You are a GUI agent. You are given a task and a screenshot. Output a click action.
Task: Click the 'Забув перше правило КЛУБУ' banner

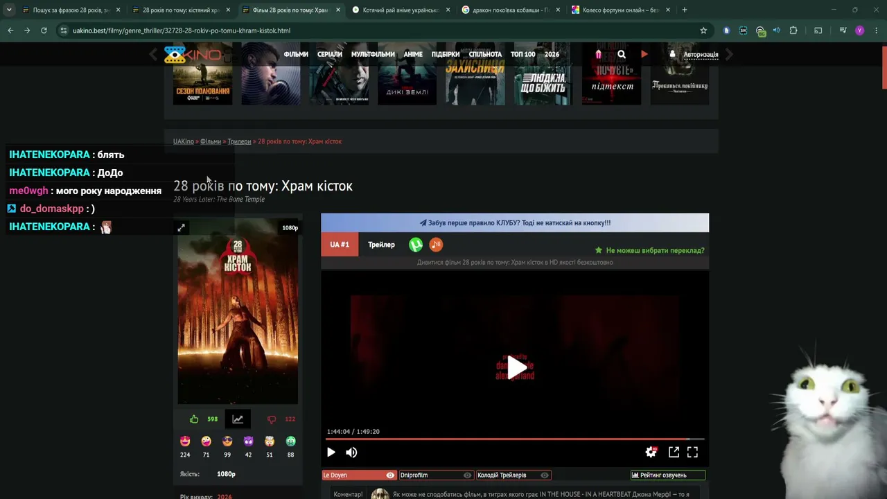(x=515, y=223)
